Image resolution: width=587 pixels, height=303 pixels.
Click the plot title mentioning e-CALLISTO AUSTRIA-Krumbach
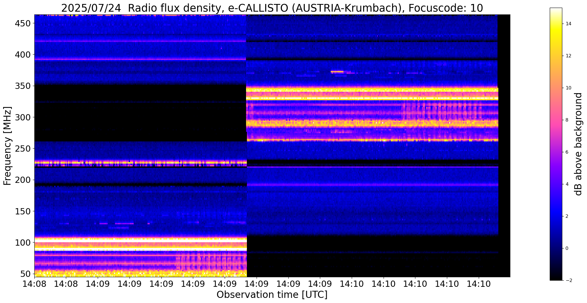click(272, 8)
